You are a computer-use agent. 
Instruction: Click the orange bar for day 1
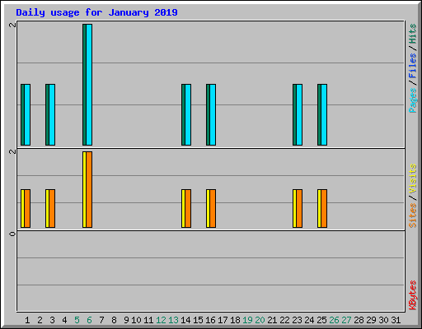(27, 208)
